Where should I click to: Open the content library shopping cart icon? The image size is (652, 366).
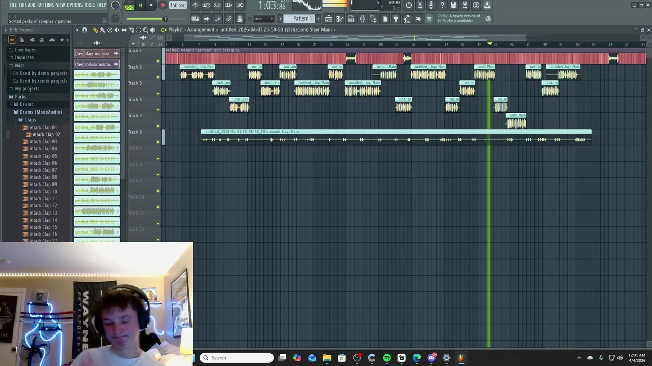tap(429, 19)
